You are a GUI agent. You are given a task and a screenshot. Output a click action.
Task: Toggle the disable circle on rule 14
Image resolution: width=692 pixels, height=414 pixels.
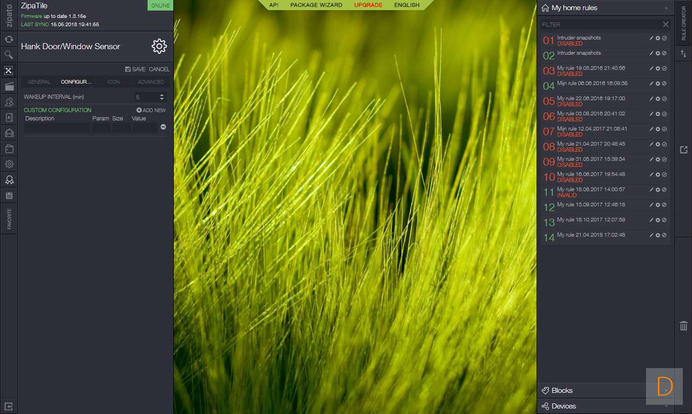click(665, 235)
